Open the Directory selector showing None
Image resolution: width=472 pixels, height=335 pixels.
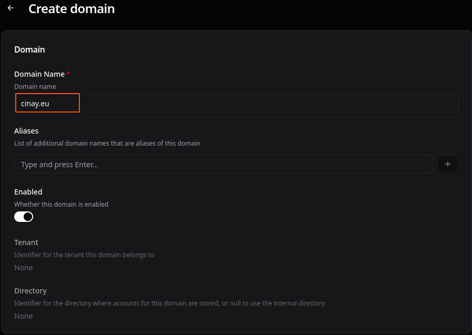click(24, 316)
